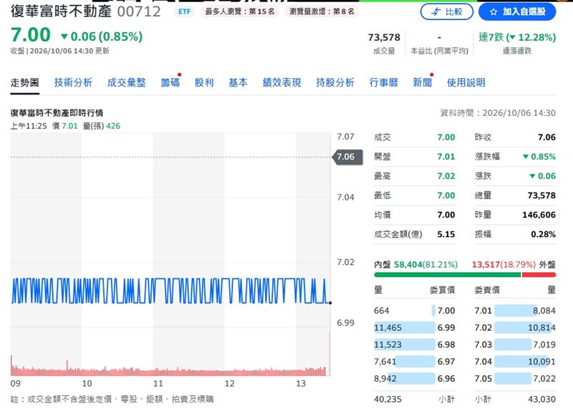Click bid volume 11,465
Viewport: 573px width, 416px height.
click(x=387, y=328)
